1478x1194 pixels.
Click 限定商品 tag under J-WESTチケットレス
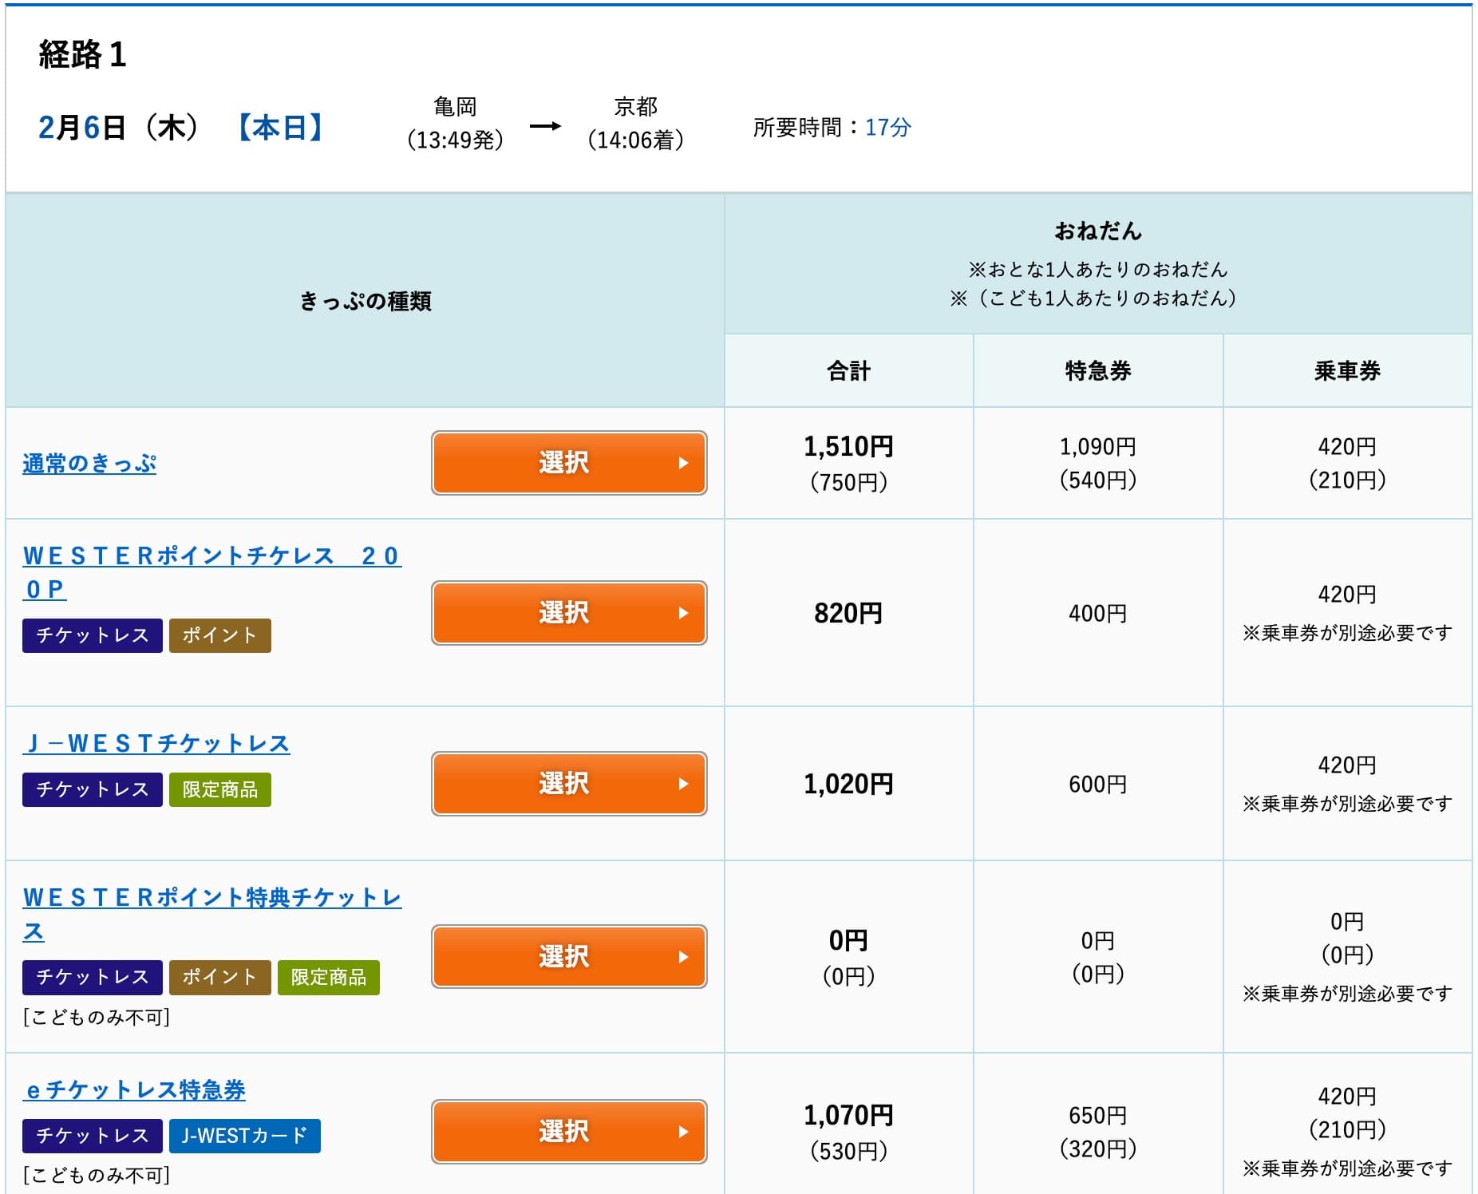pos(220,789)
